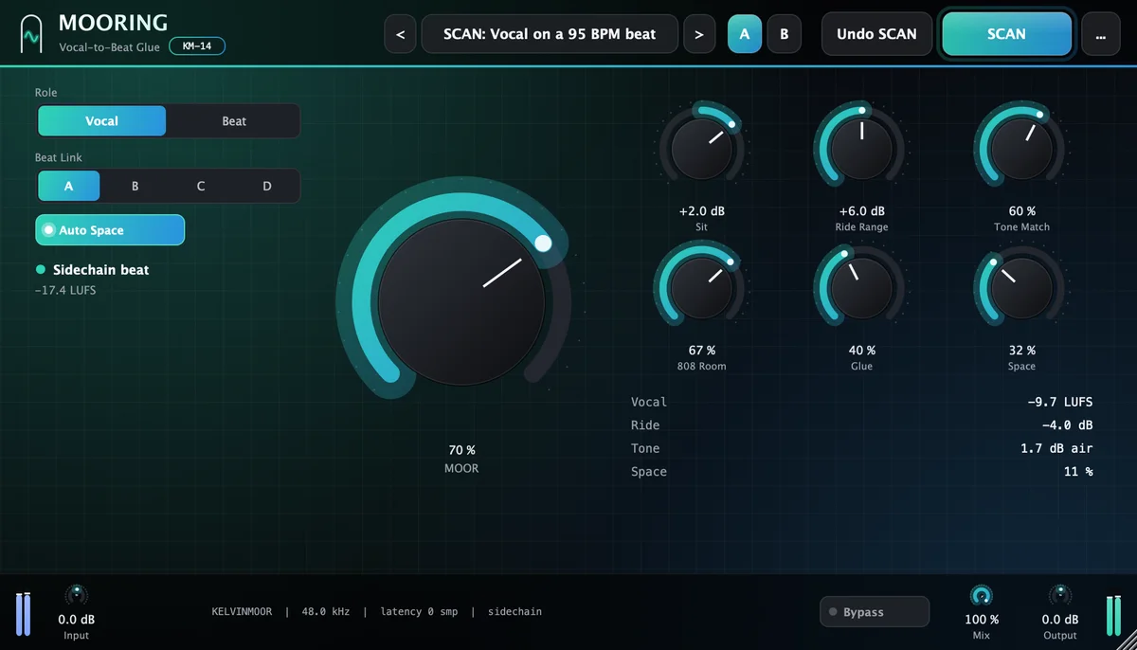This screenshot has height=650, width=1137.
Task: Go to the next preset arrow
Action: (x=699, y=34)
